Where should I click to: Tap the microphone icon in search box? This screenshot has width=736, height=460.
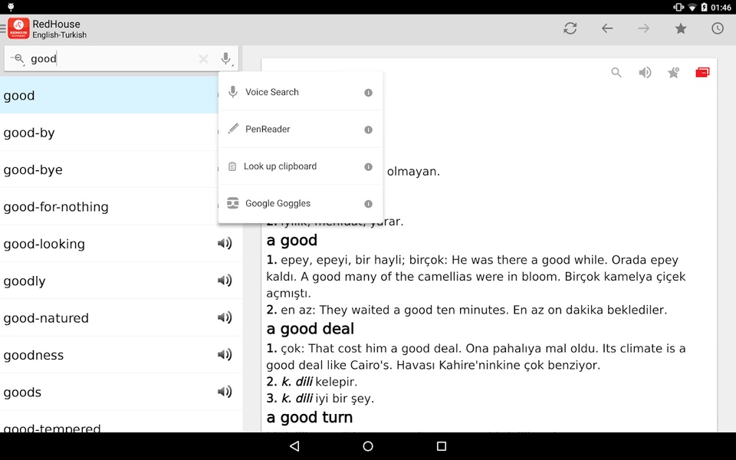(226, 59)
